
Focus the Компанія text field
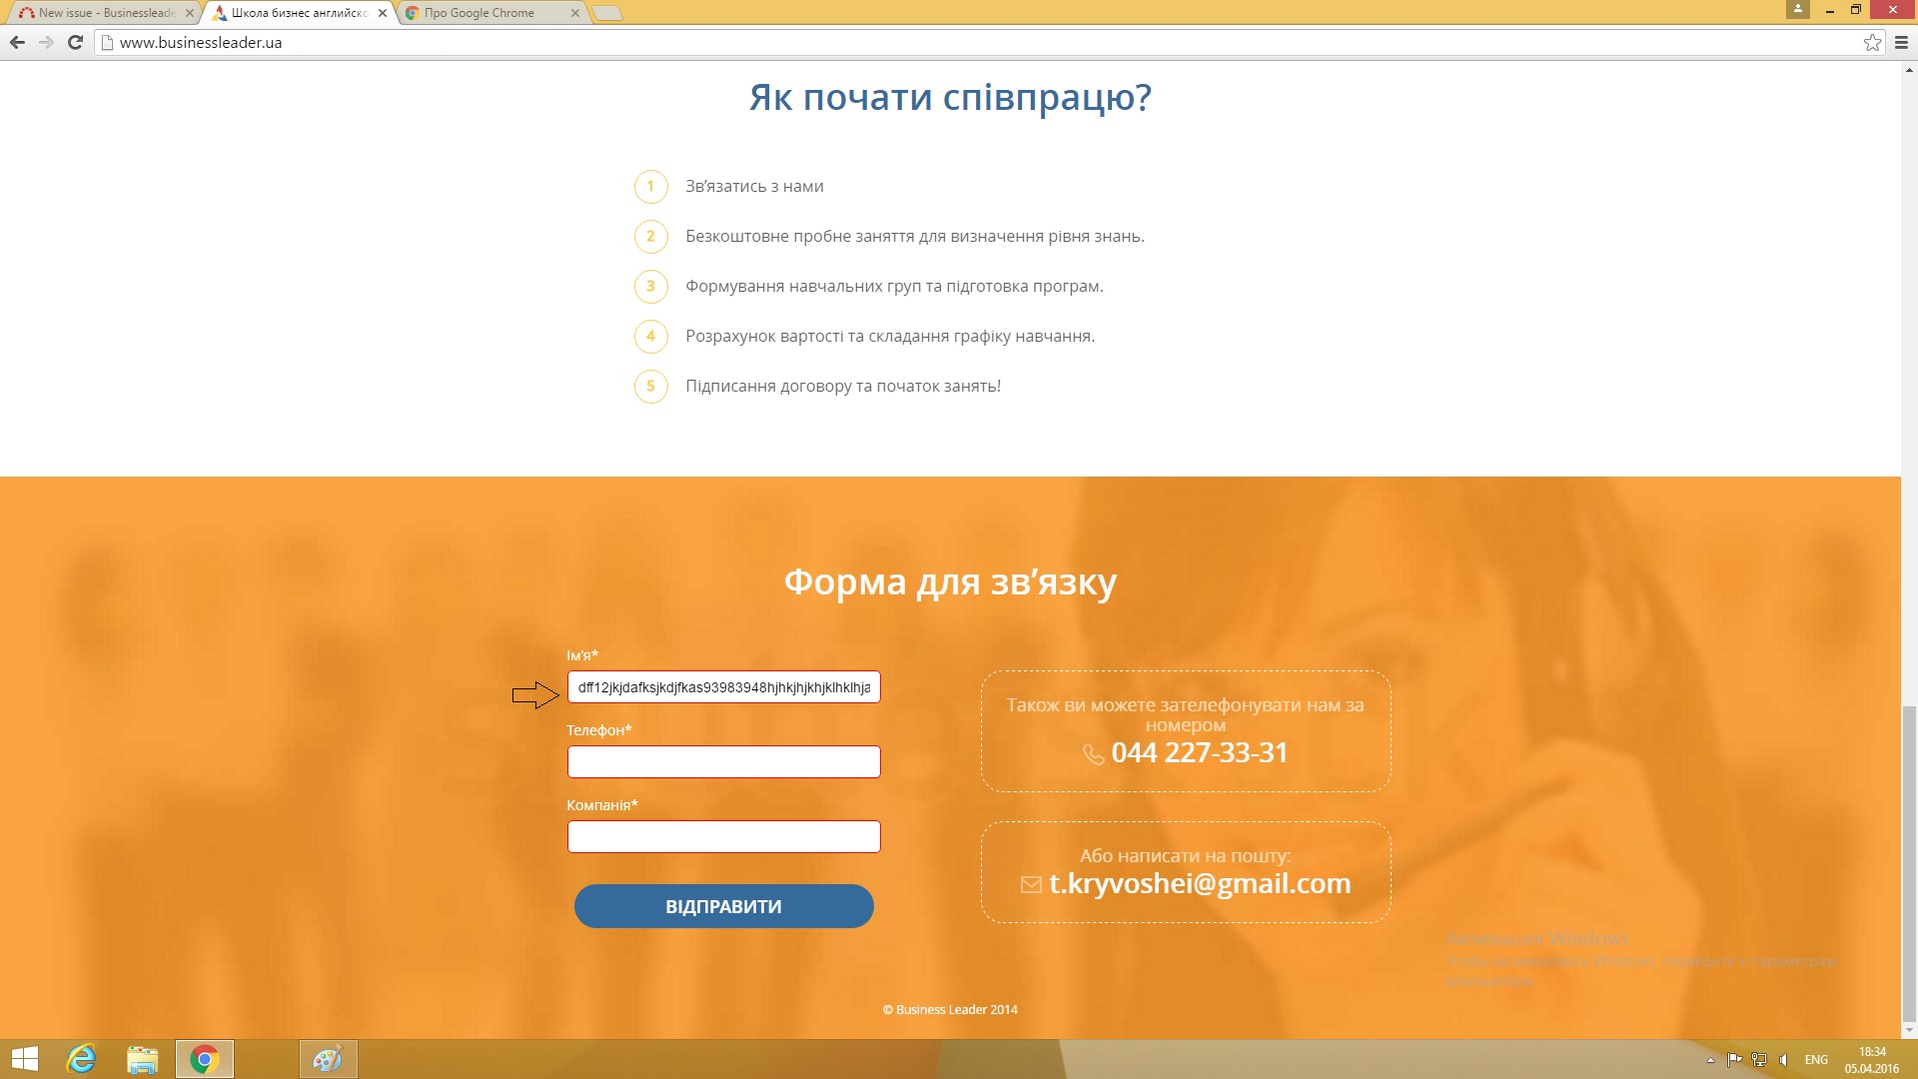(x=723, y=836)
